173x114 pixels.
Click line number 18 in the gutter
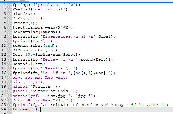4,82
